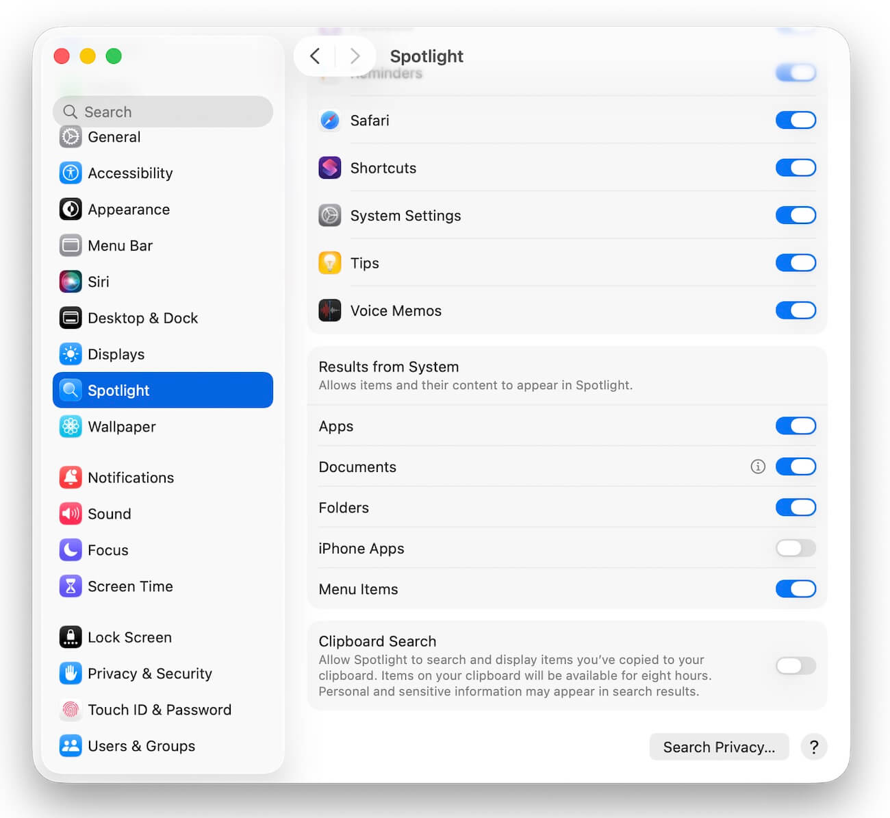Turn off the Apps toggle
This screenshot has width=890, height=818.
(796, 426)
